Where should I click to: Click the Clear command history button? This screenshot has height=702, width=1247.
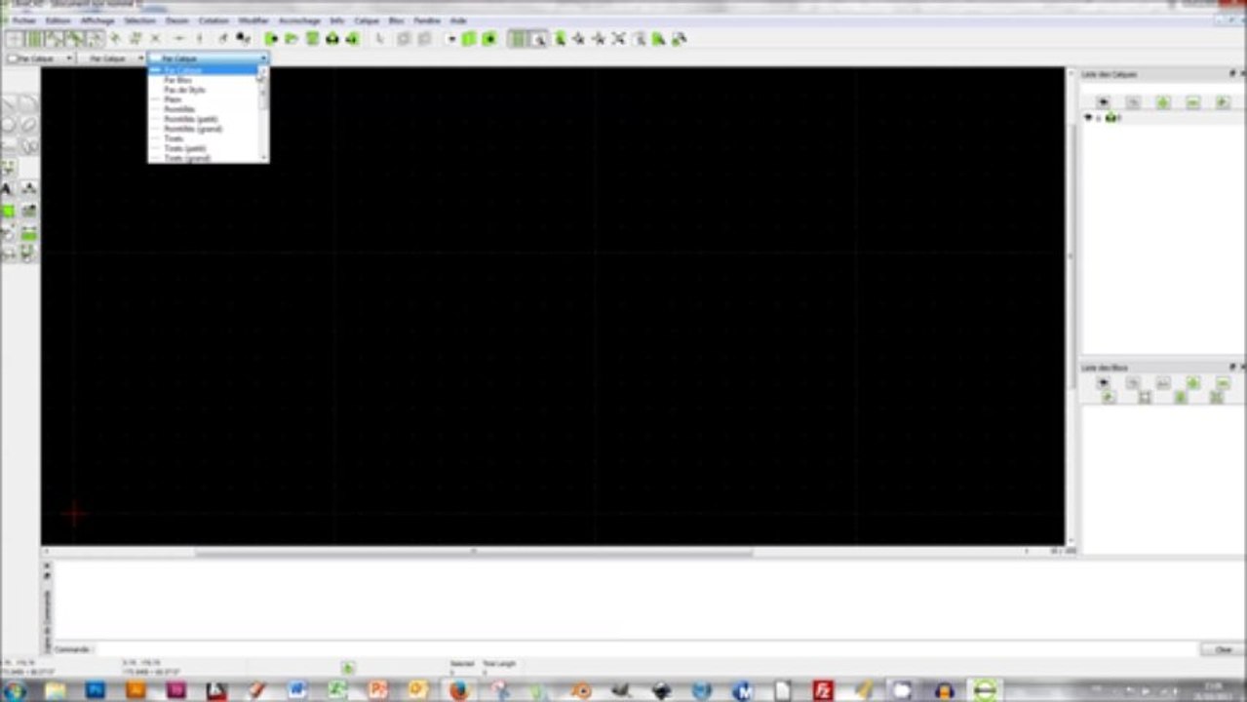pos(1223,649)
